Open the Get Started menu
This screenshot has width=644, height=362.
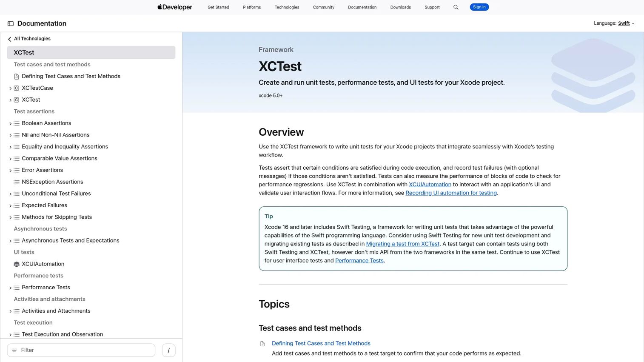point(218,7)
